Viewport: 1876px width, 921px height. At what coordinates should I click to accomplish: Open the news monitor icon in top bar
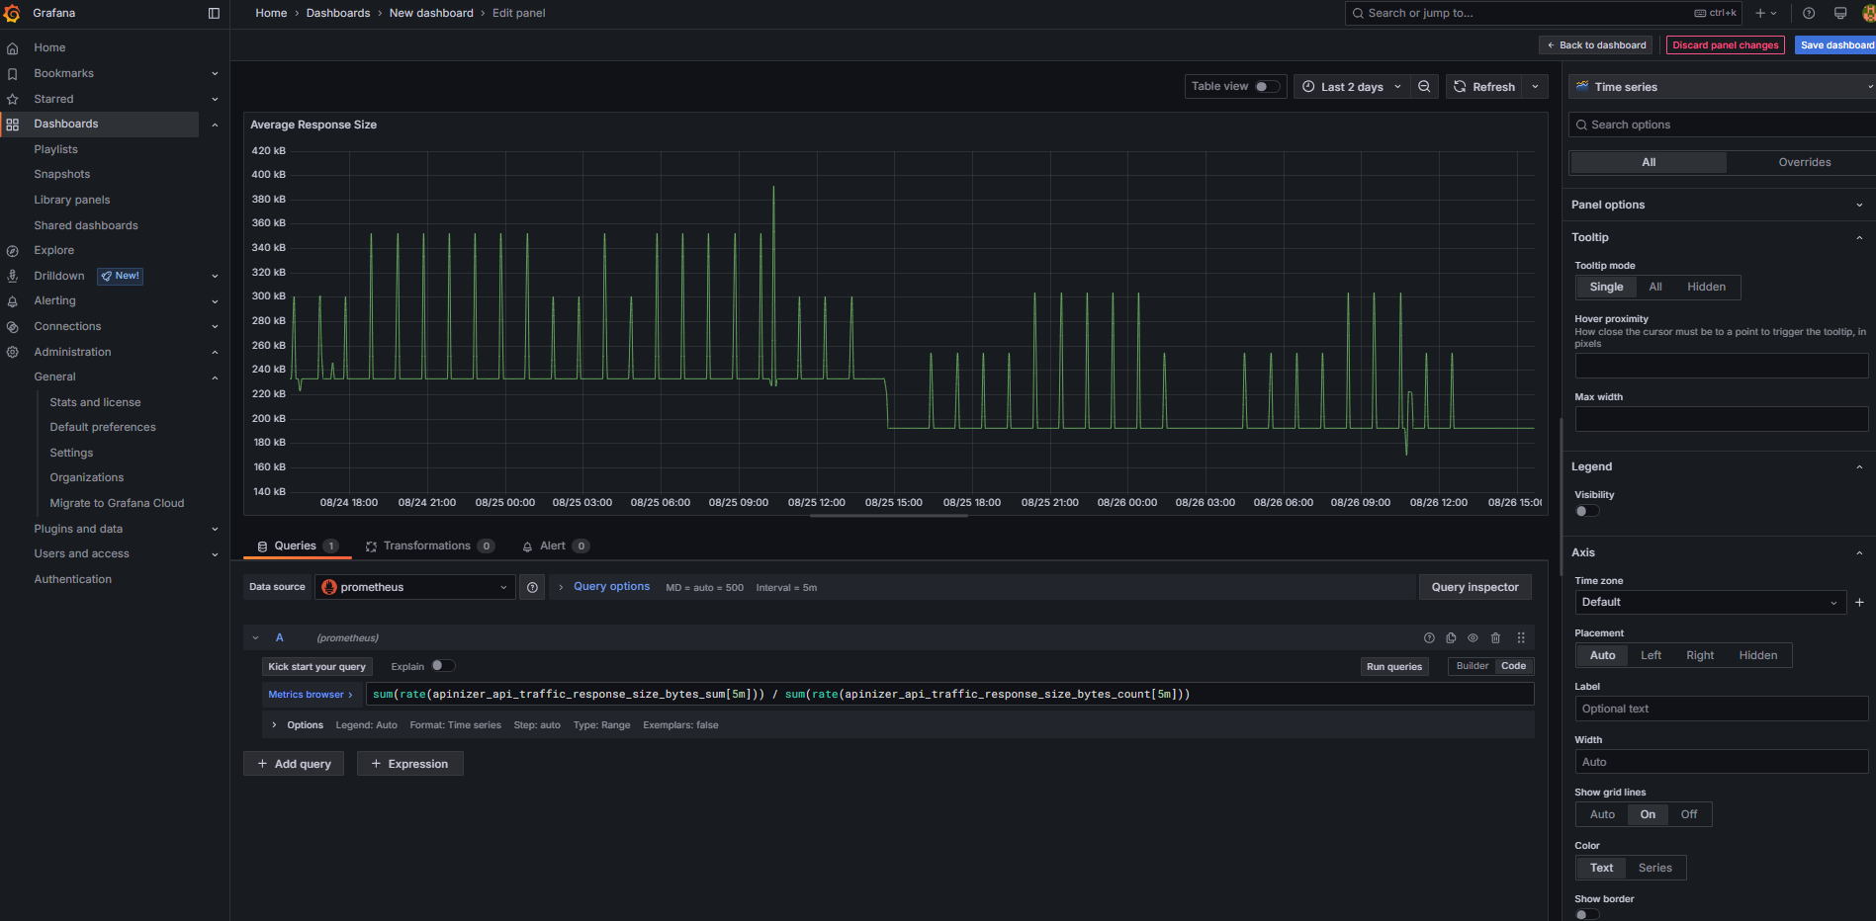pyautogui.click(x=1840, y=14)
